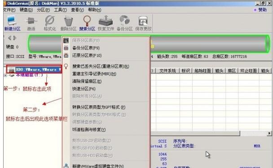Click the 赞助 link
The width and height of the screenshot is (273, 168).
pyautogui.click(x=260, y=10)
